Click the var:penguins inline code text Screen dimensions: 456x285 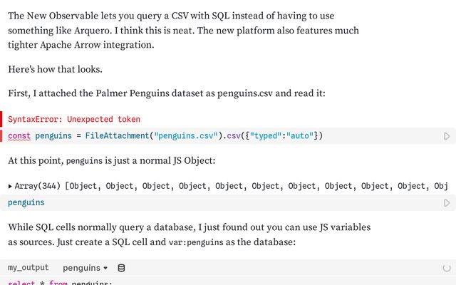pyautogui.click(x=196, y=242)
